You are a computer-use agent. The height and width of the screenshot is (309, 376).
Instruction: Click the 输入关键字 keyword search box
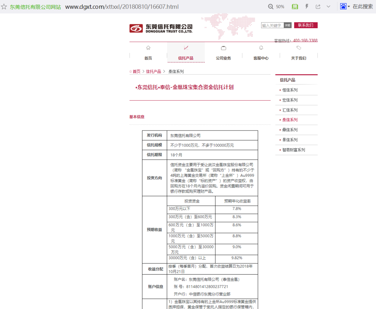(x=272, y=25)
